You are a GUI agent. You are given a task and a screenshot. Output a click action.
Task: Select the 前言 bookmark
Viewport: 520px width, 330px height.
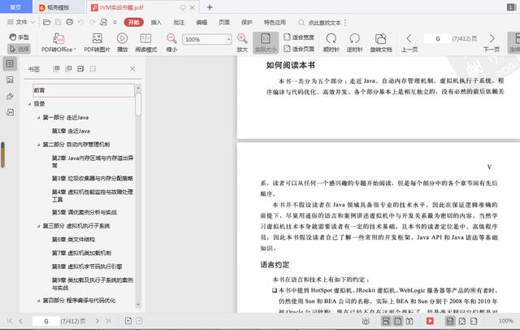tap(84, 90)
